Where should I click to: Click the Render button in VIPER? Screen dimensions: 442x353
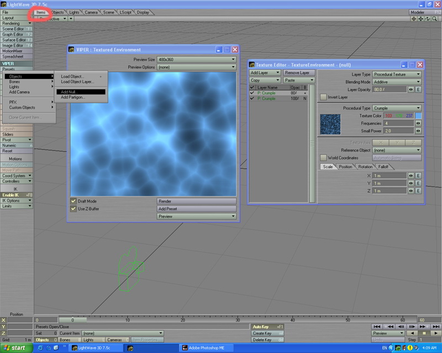tap(196, 201)
